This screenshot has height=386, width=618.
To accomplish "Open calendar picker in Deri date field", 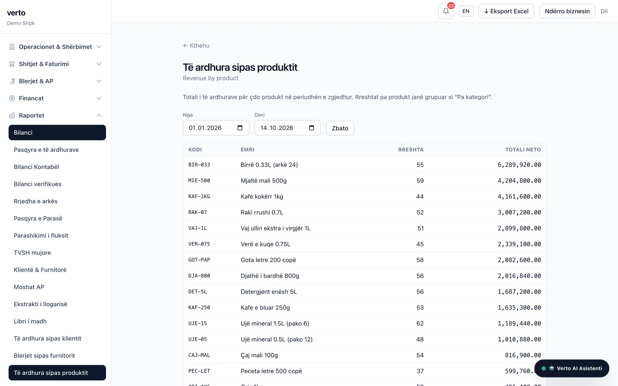I will coord(311,128).
